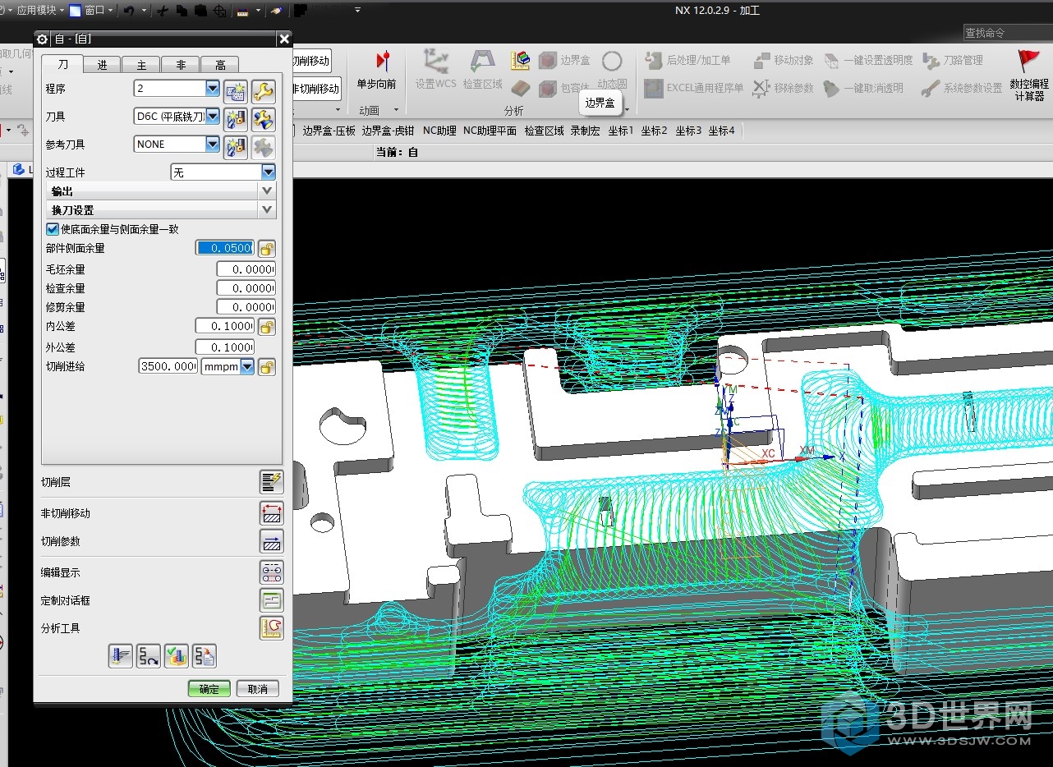The width and height of the screenshot is (1053, 767).
Task: Click the 刀路管理 ribbon icon
Action: 931,60
